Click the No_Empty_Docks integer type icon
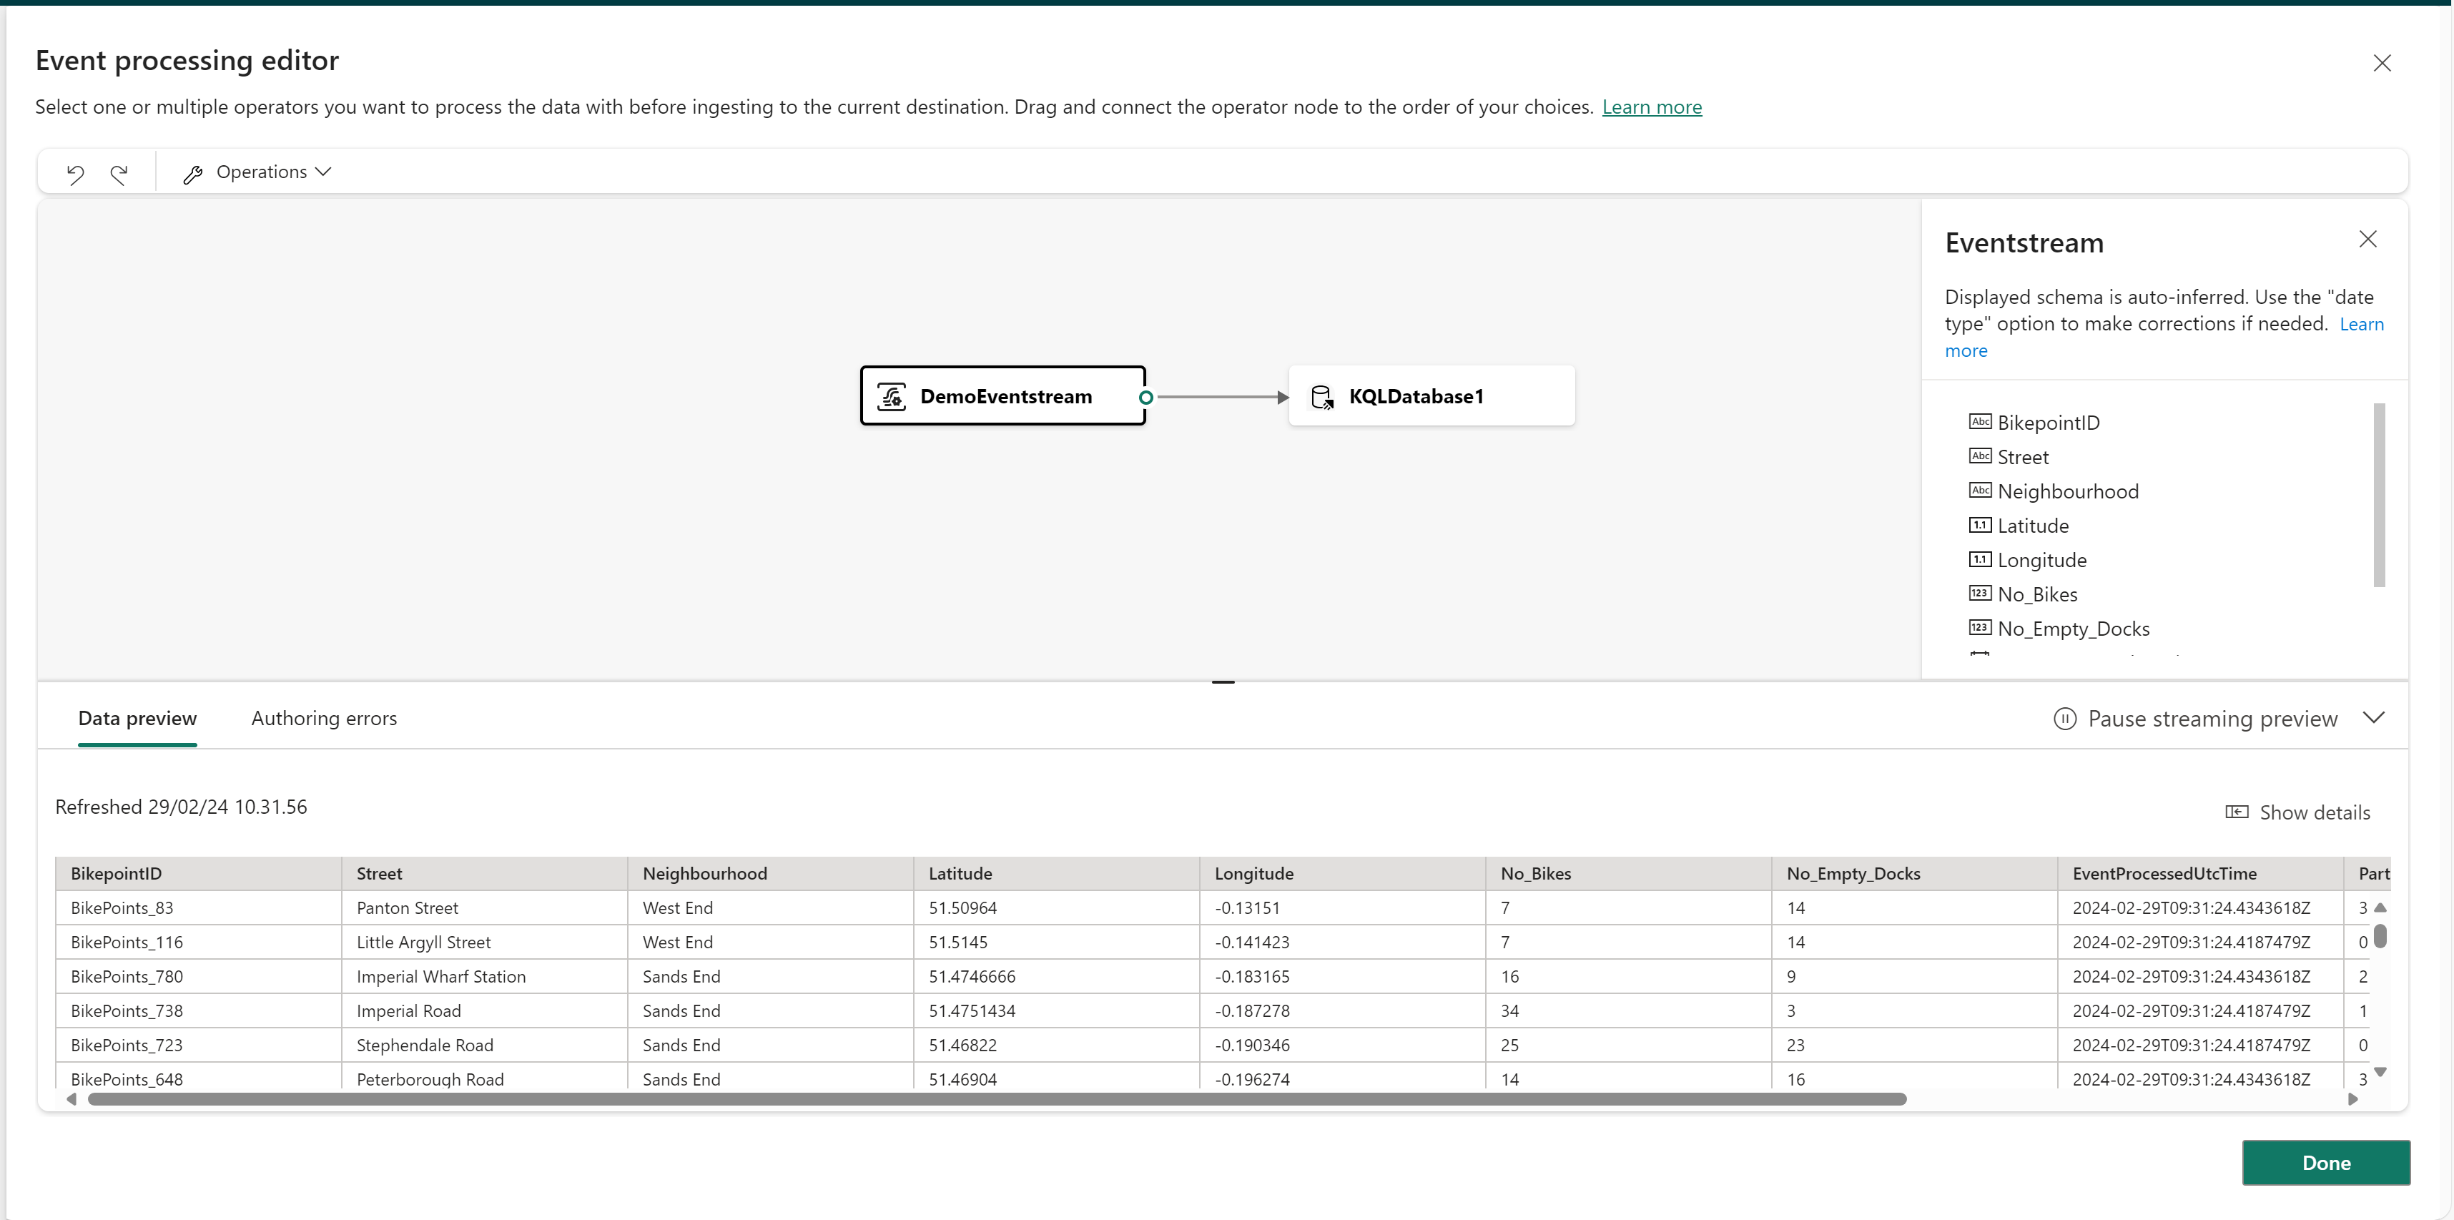 (x=1980, y=627)
